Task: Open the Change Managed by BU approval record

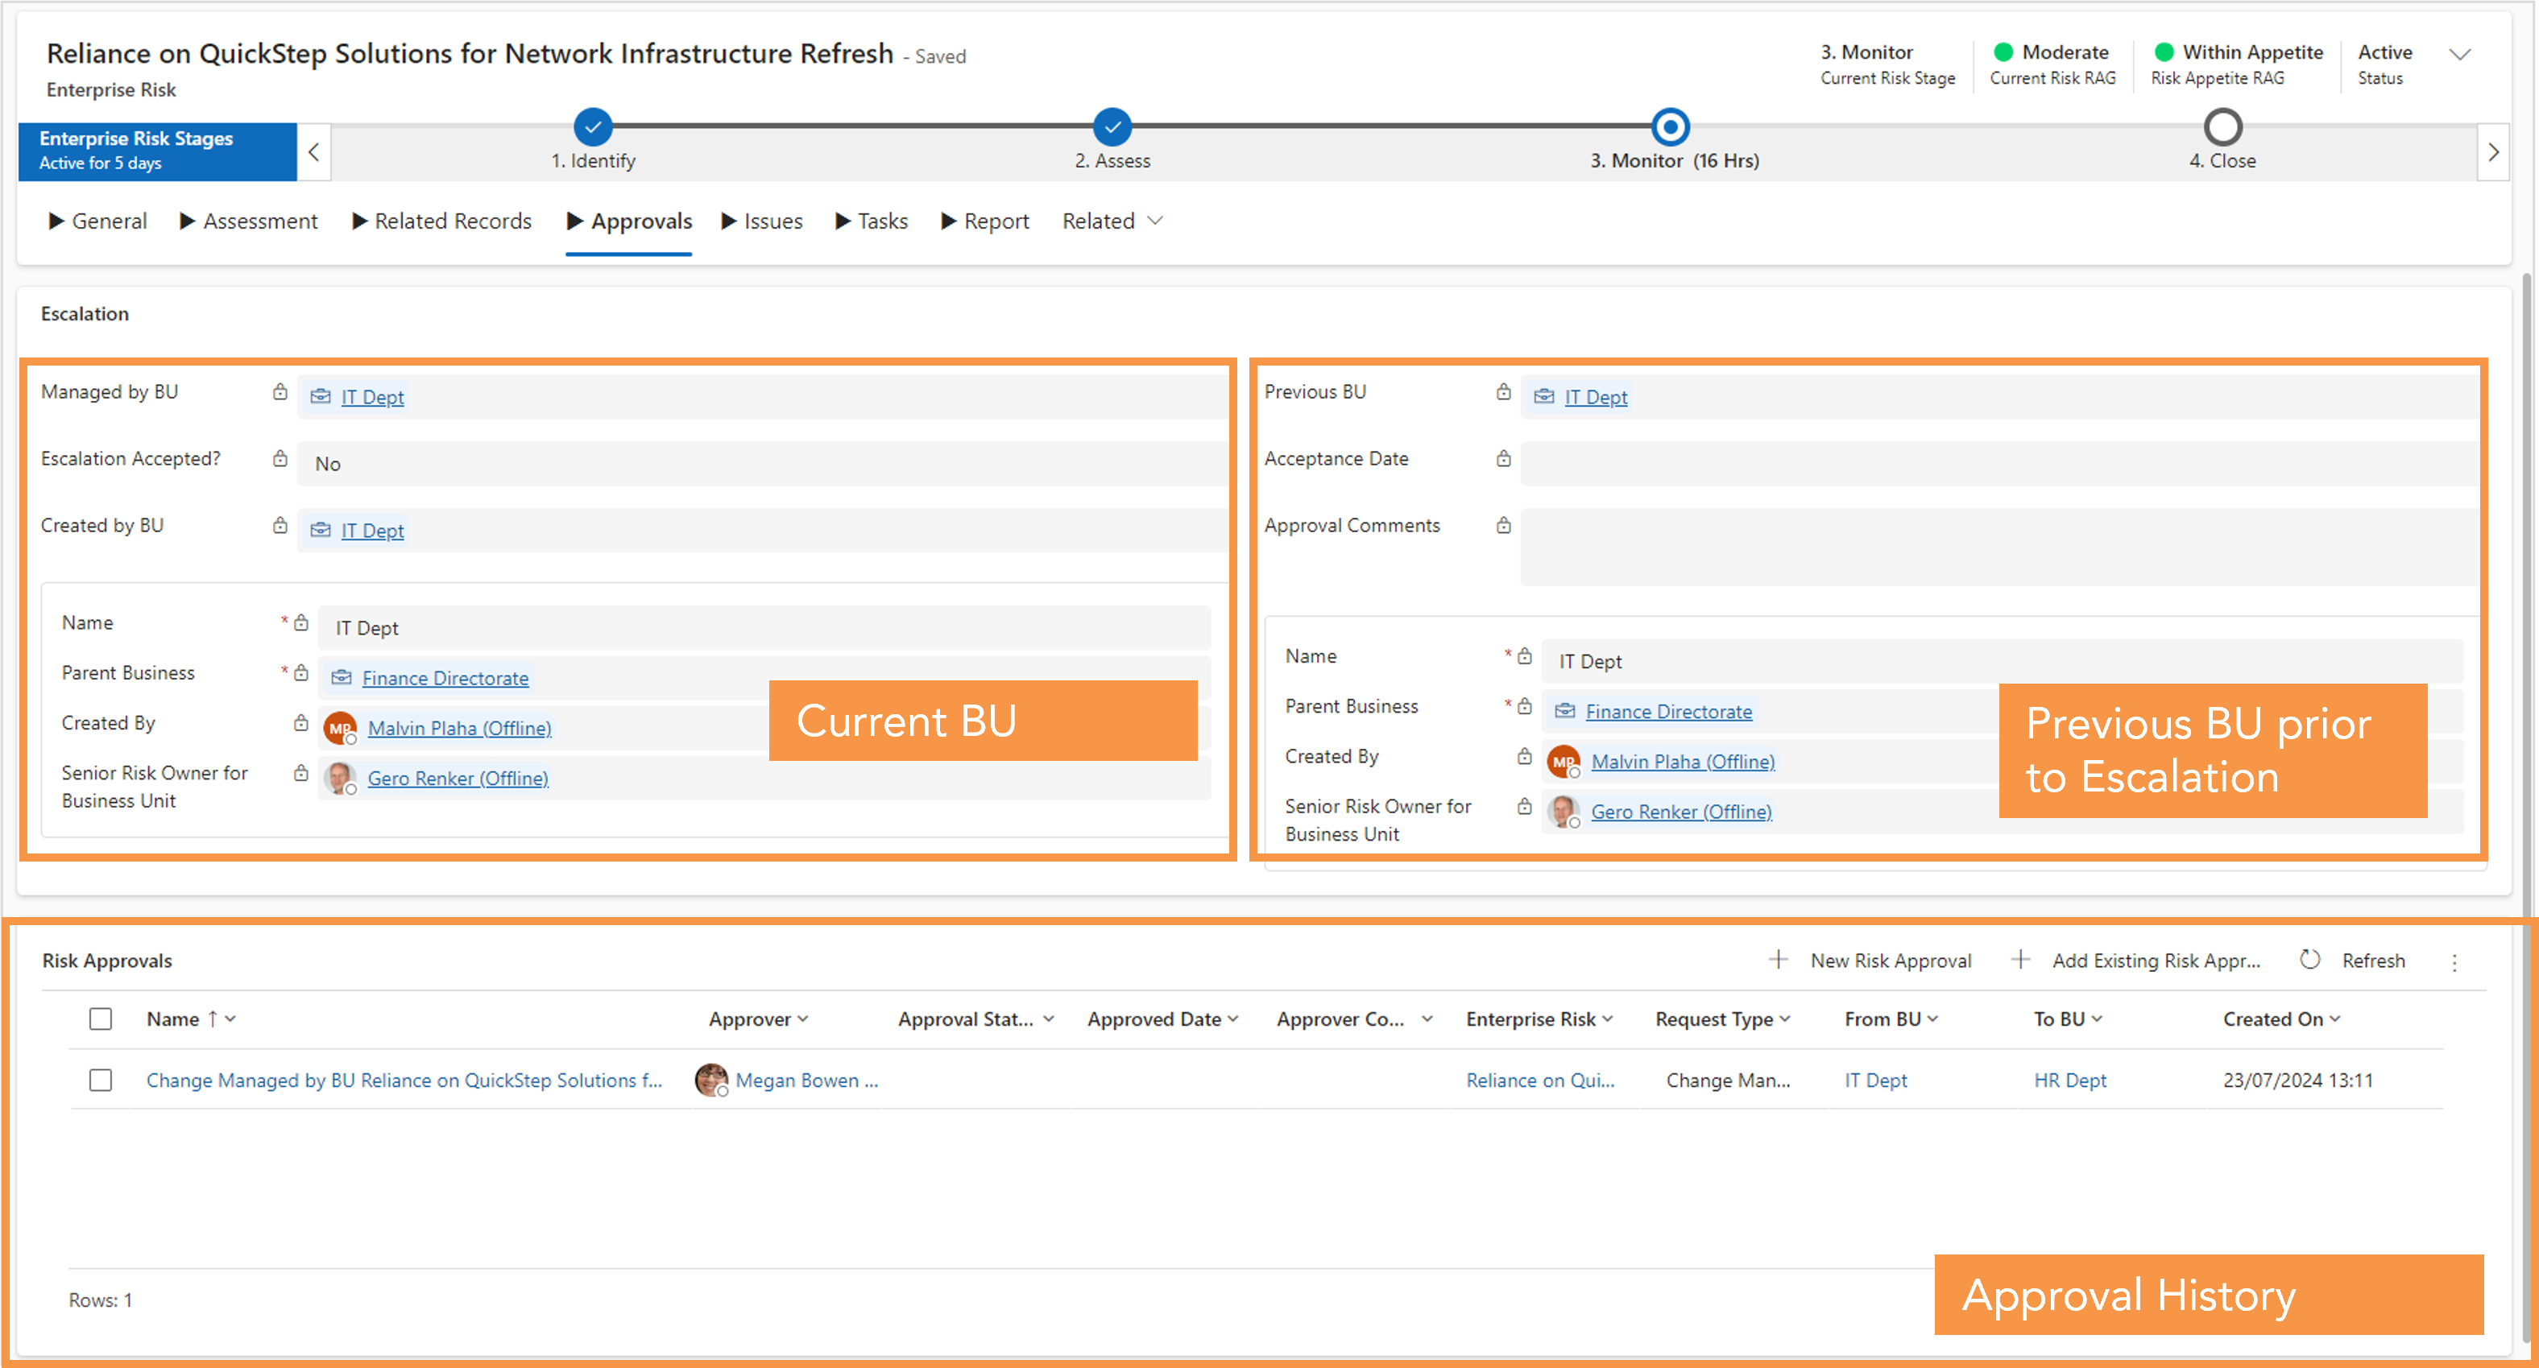Action: pyautogui.click(x=404, y=1081)
